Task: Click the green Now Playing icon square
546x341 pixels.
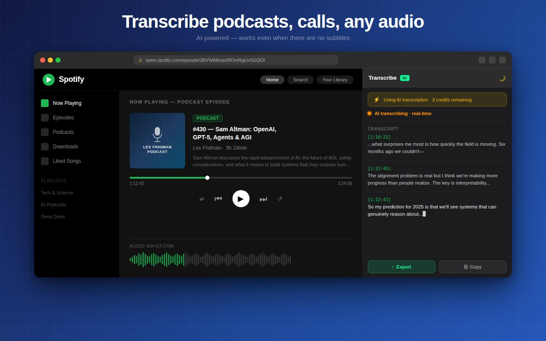Action: [x=45, y=103]
